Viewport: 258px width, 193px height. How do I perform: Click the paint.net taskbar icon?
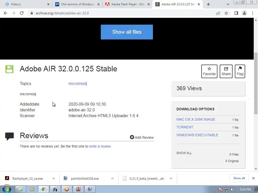coord(90,189)
